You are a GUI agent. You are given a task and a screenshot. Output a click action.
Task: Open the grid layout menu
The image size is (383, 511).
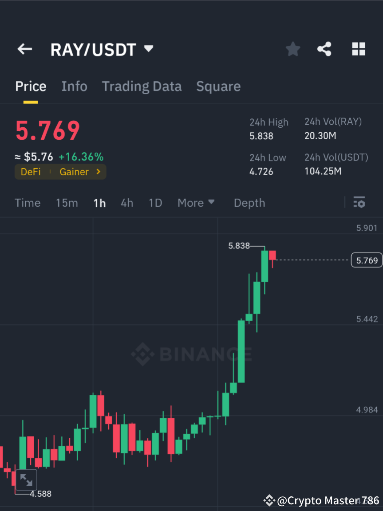point(358,49)
